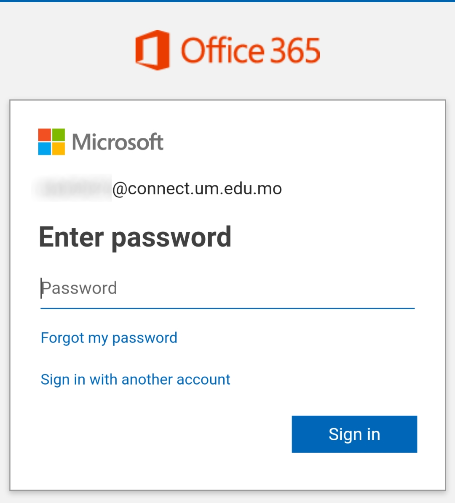
Task: Click the green square in Microsoft logo
Action: (58, 135)
